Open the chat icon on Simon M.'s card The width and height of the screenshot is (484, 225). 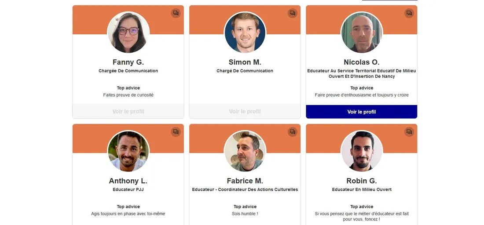[292, 13]
